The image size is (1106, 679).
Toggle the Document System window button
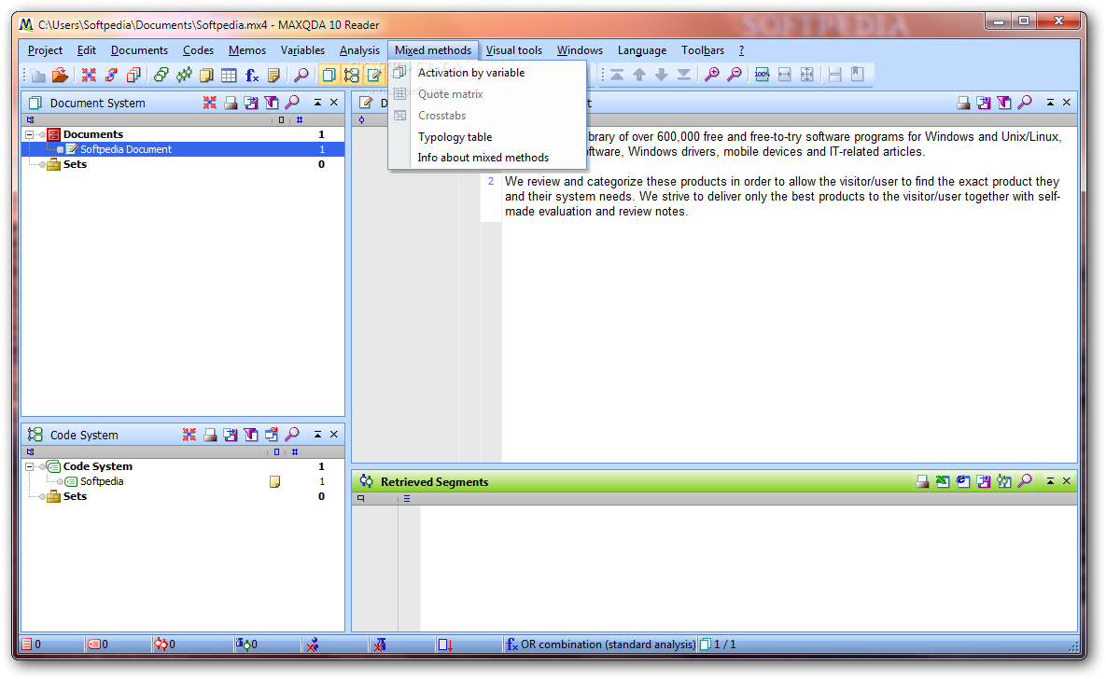329,75
